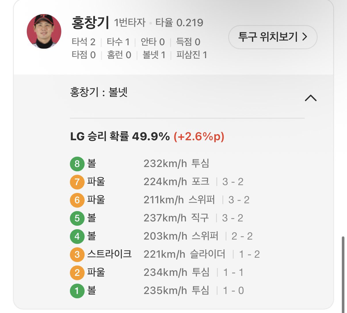The width and height of the screenshot is (347, 313).
Task: Open 투구 위치보기 pitch location view
Action: point(272,37)
